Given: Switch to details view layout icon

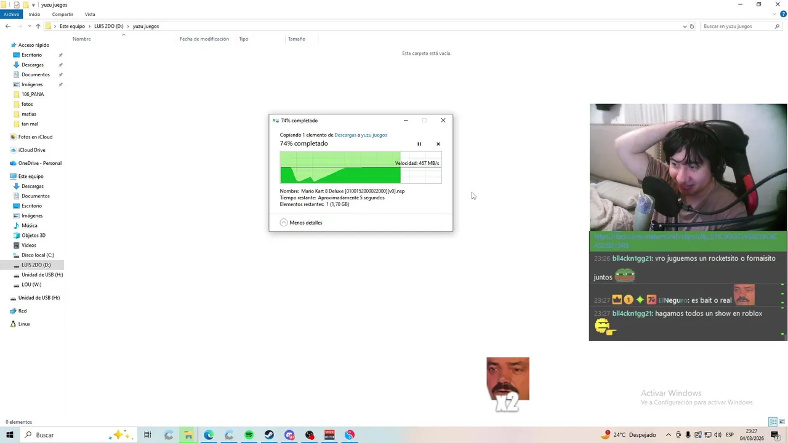Looking at the screenshot, I should tap(773, 422).
